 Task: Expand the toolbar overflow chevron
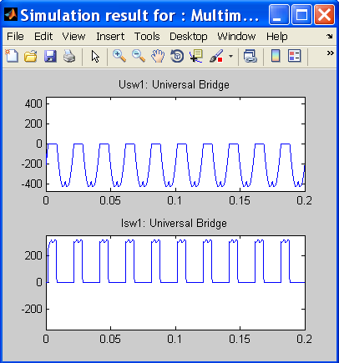pos(330,53)
